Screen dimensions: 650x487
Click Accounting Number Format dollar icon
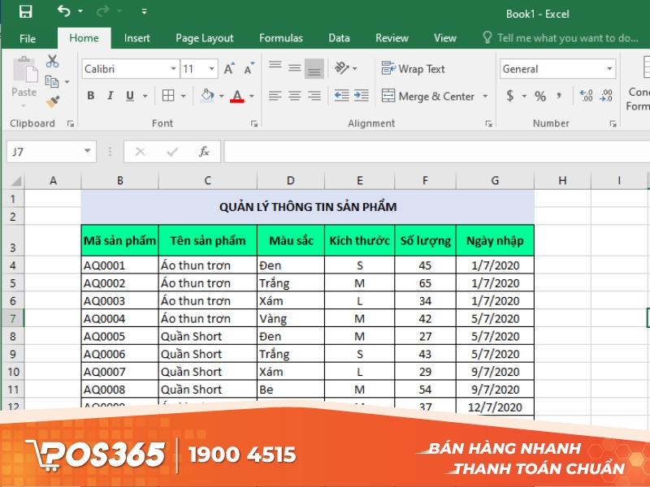[x=510, y=96]
